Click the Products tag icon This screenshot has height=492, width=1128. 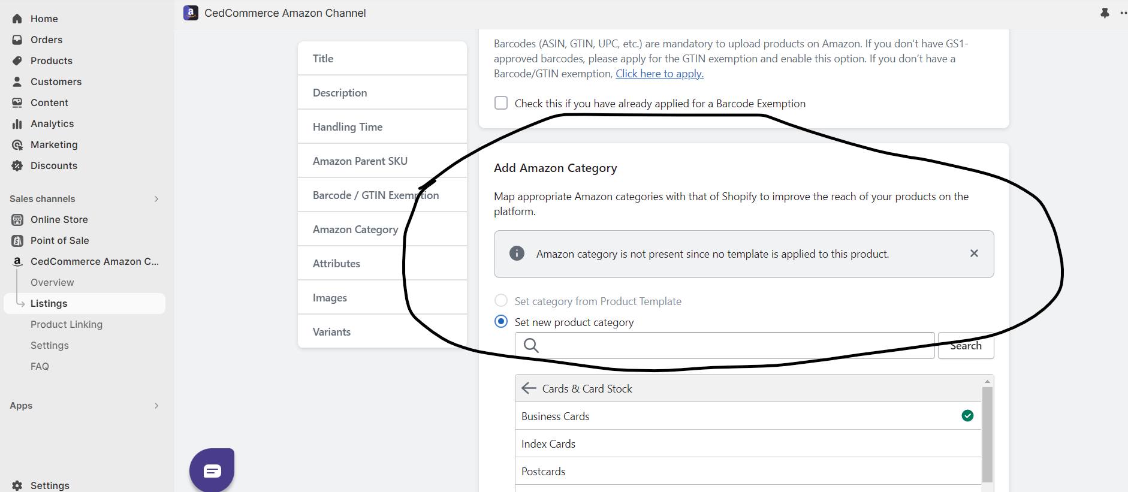(x=17, y=61)
